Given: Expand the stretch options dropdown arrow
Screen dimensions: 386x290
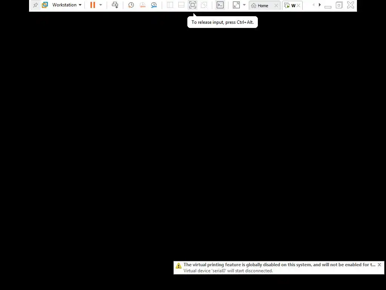Looking at the screenshot, I should point(244,5).
